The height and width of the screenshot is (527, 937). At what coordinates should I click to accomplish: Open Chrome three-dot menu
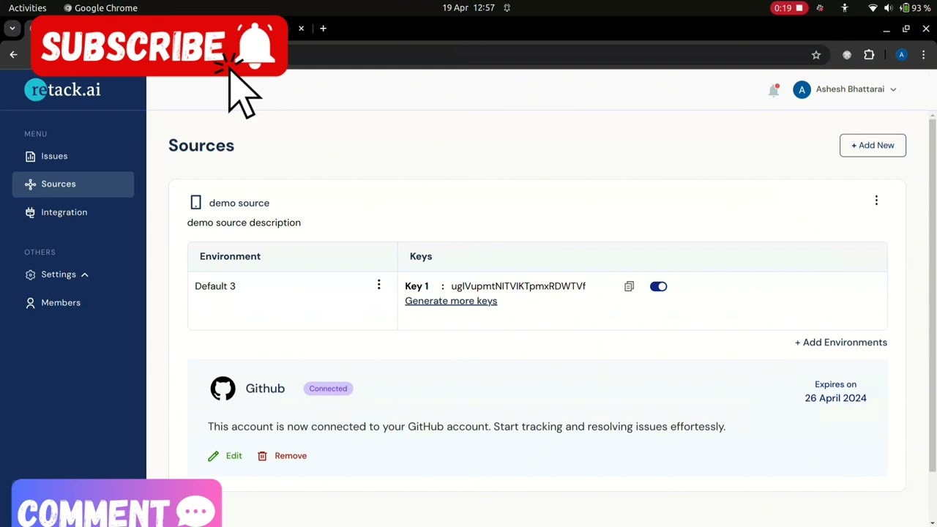pos(924,55)
